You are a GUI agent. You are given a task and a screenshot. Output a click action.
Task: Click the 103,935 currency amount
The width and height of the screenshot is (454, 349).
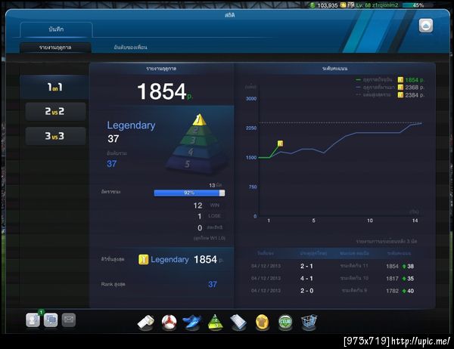328,5
